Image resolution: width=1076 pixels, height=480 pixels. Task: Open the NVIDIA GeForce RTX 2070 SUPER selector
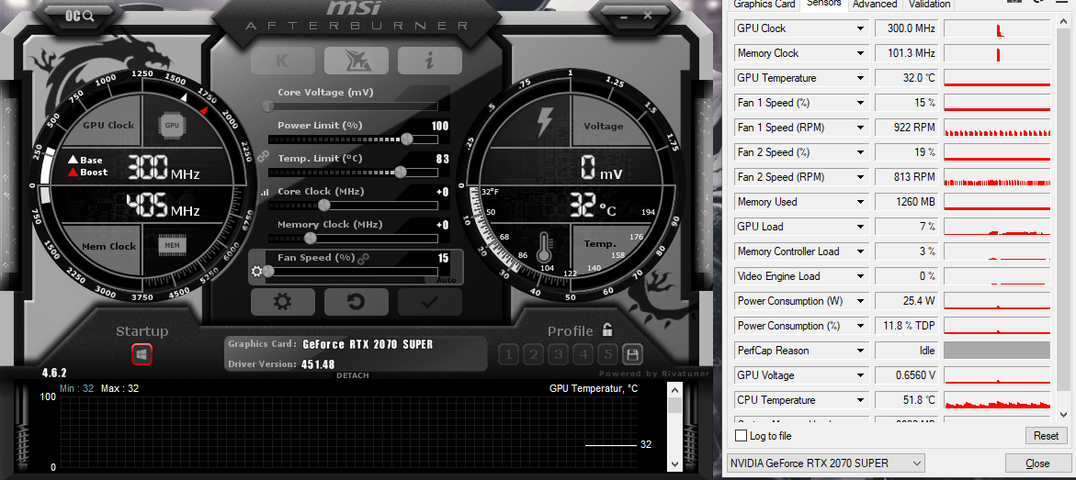pos(825,463)
